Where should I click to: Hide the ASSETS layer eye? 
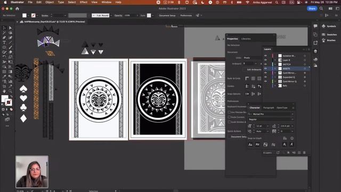pyautogui.click(x=265, y=69)
